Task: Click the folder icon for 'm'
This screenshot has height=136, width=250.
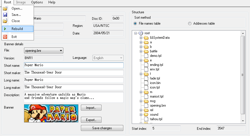Action: tap(146, 92)
